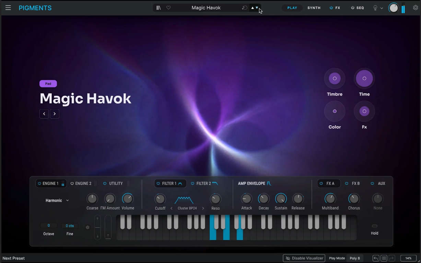
Task: Select next filter type after Cluster BP24
Action: click(203, 208)
